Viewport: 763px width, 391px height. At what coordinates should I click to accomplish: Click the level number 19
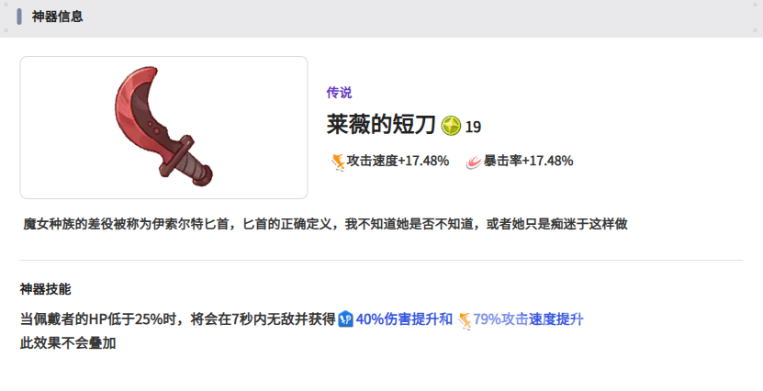pos(473,127)
